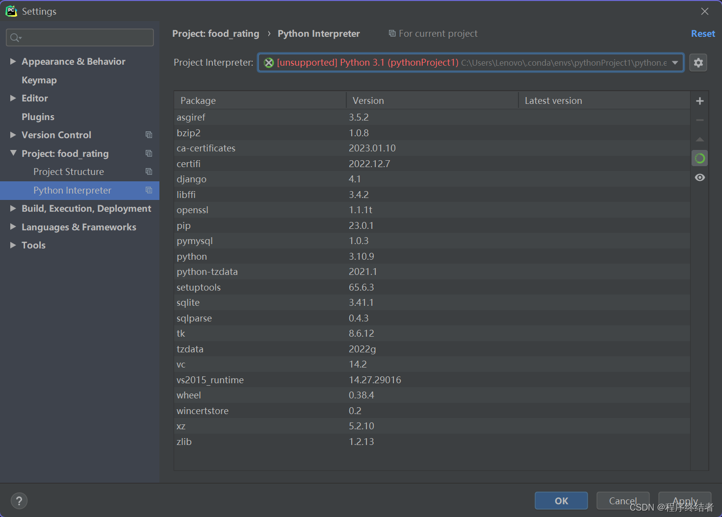Click the search magnifier icon in settings
Screen dimensions: 722x517
coord(15,38)
